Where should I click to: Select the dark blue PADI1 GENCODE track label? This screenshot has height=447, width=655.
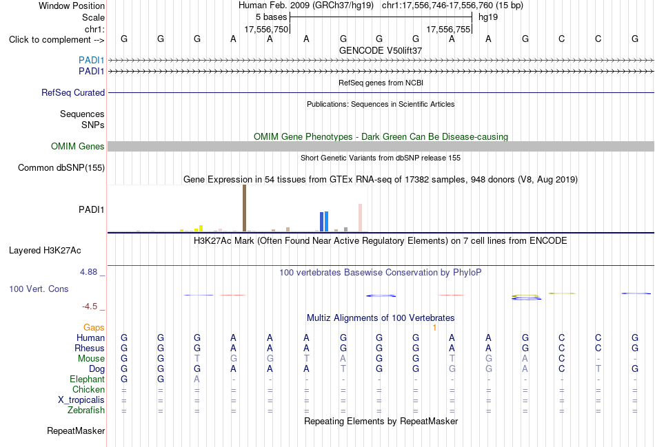coord(92,72)
